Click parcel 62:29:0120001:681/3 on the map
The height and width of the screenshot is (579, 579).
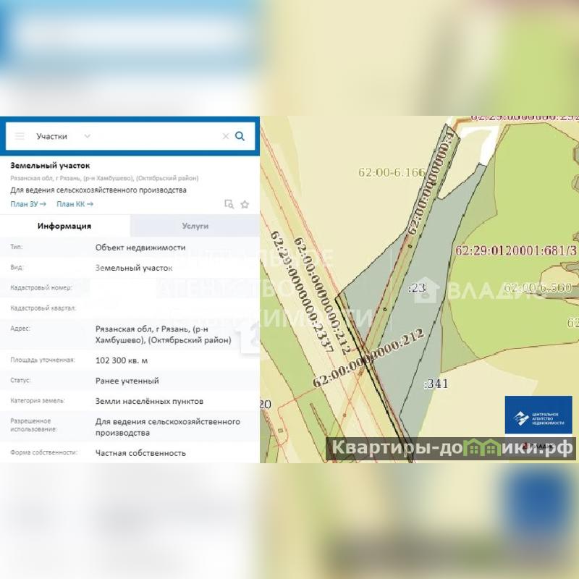(516, 250)
